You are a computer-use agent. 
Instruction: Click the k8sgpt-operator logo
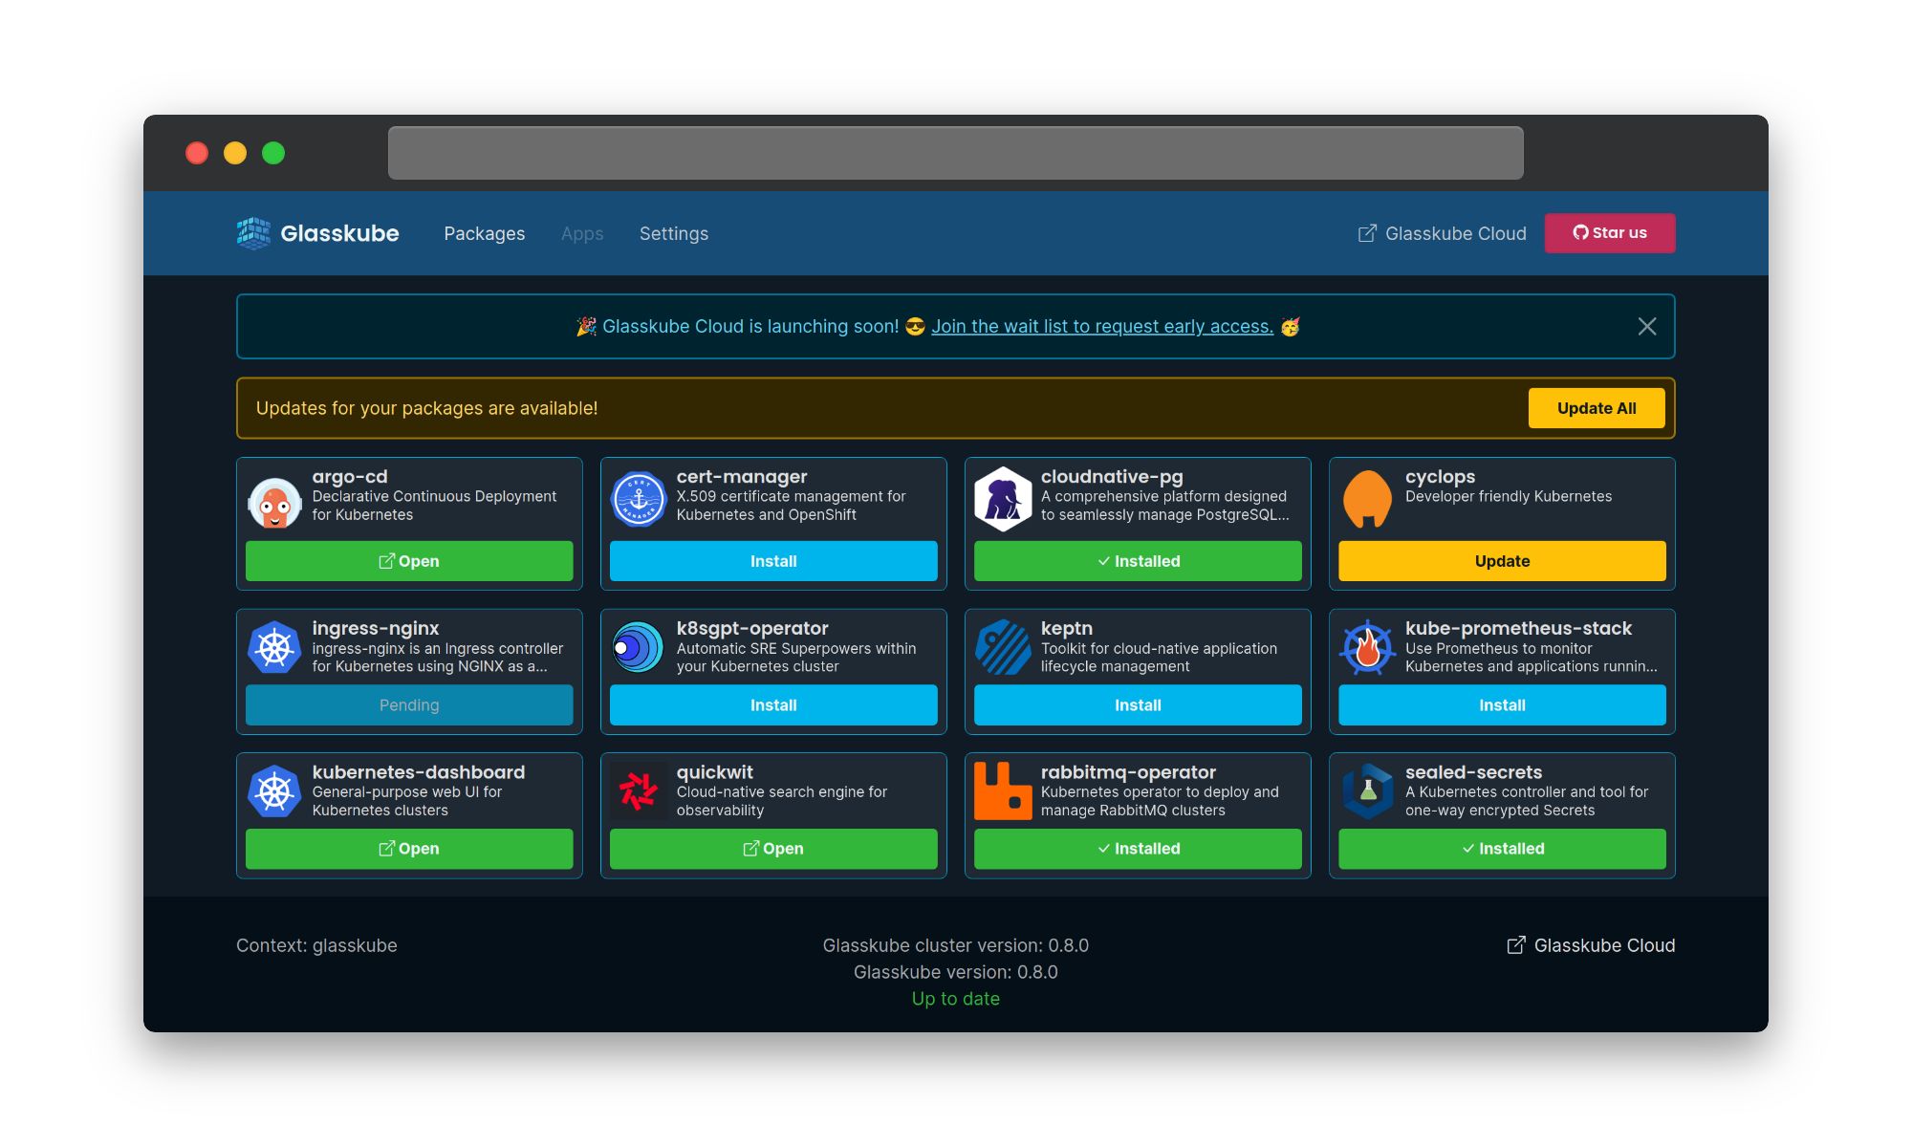(x=639, y=647)
